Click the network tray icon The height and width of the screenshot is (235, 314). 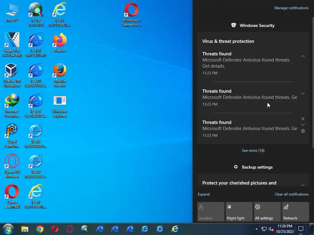click(x=264, y=229)
